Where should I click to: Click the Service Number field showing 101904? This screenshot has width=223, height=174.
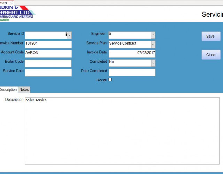(x=48, y=45)
